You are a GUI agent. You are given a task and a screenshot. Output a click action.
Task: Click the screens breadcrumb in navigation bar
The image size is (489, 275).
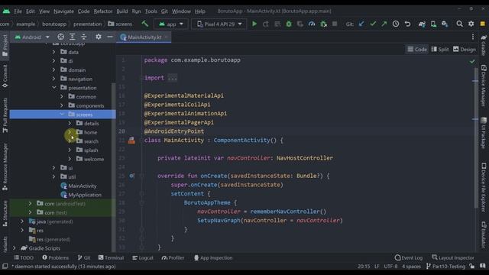pyautogui.click(x=120, y=24)
